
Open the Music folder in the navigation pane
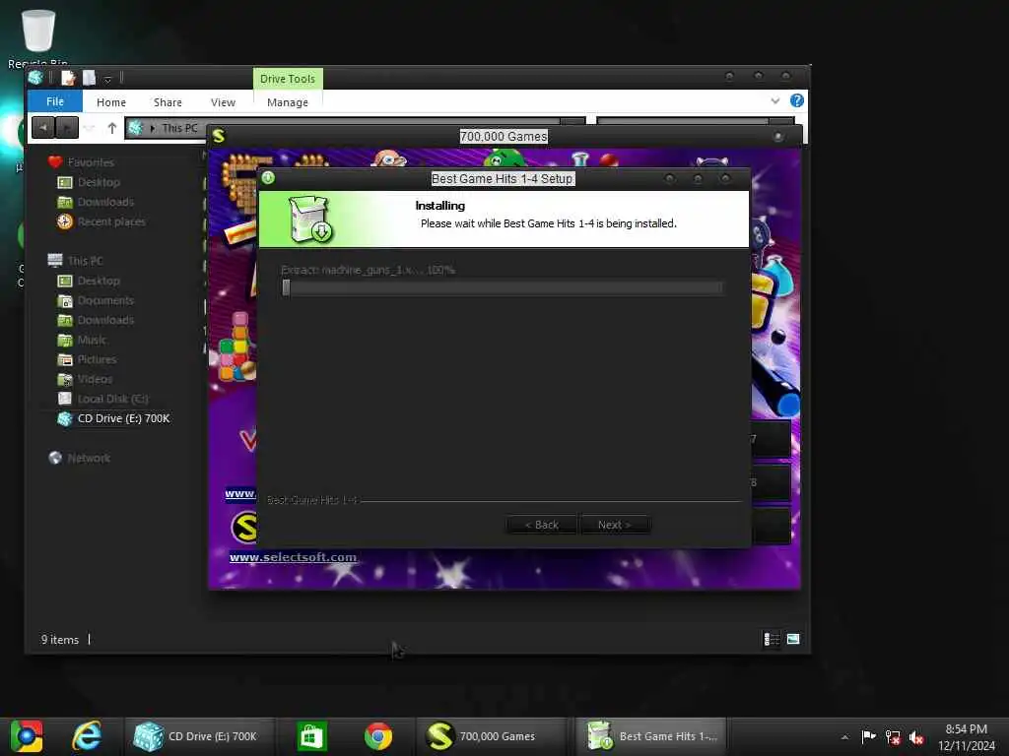pos(92,340)
